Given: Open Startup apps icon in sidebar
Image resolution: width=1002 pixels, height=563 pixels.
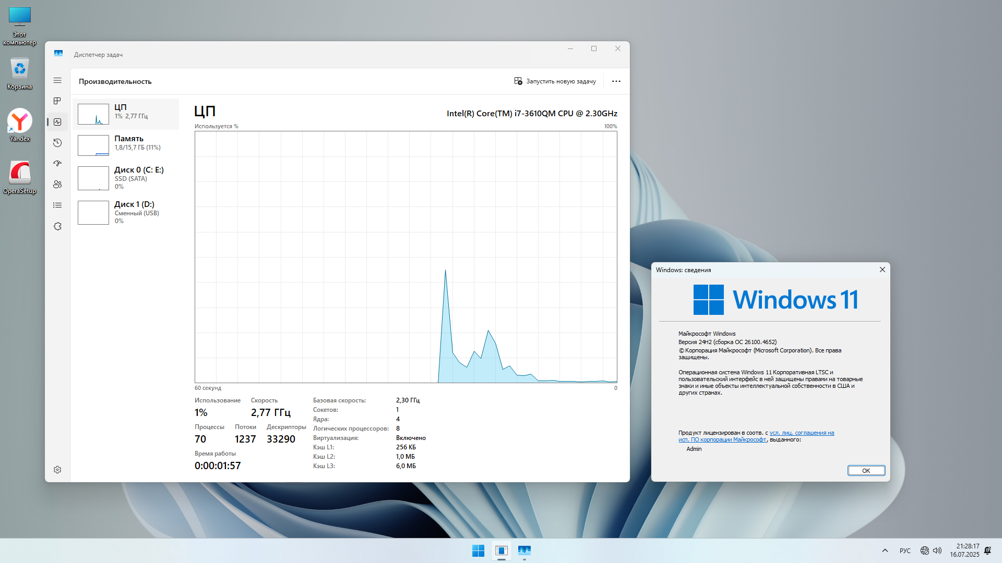Looking at the screenshot, I should coord(57,164).
